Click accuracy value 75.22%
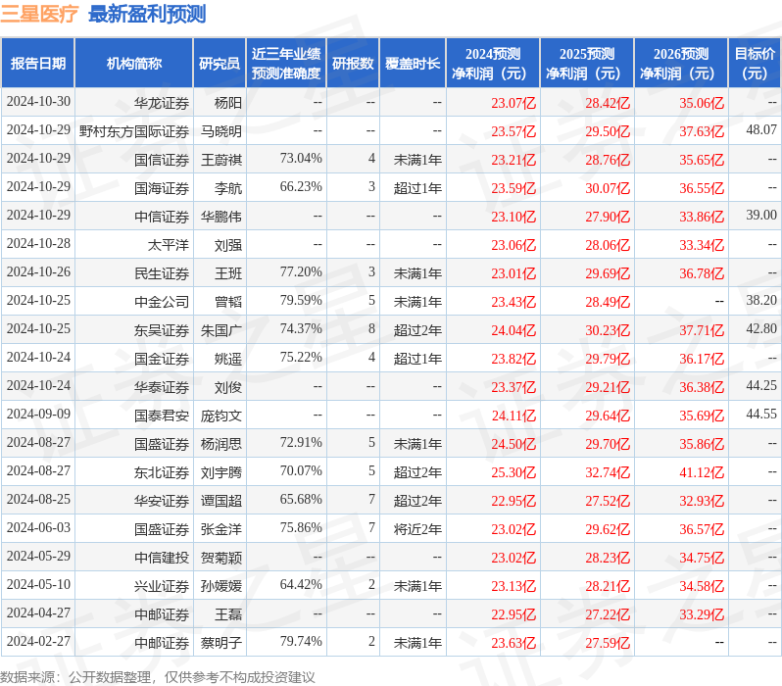This screenshot has height=686, width=782. (x=301, y=358)
